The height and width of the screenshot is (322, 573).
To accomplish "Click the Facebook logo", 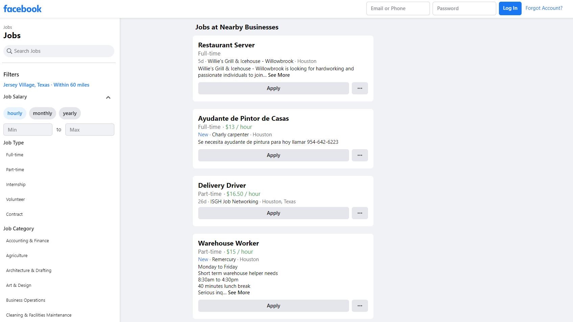I will (x=22, y=8).
